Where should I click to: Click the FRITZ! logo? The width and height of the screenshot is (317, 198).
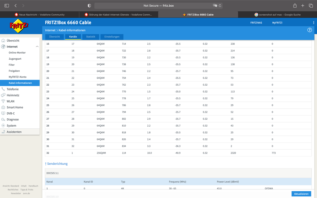(x=19, y=26)
